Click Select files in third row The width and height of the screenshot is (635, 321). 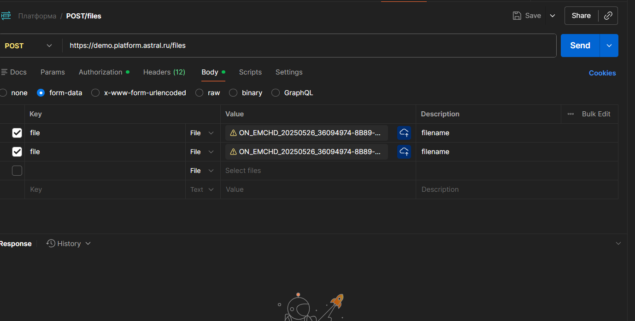[x=318, y=171]
